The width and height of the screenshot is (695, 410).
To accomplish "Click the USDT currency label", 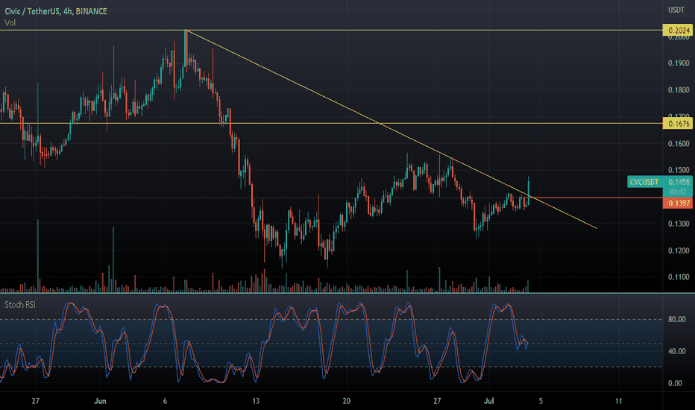I will pyautogui.click(x=676, y=10).
